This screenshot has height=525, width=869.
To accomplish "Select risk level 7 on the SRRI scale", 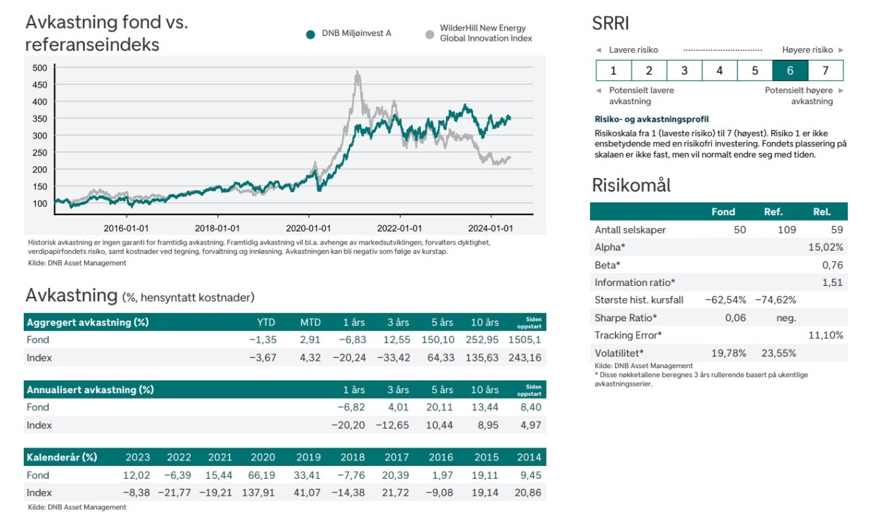I will click(x=826, y=71).
